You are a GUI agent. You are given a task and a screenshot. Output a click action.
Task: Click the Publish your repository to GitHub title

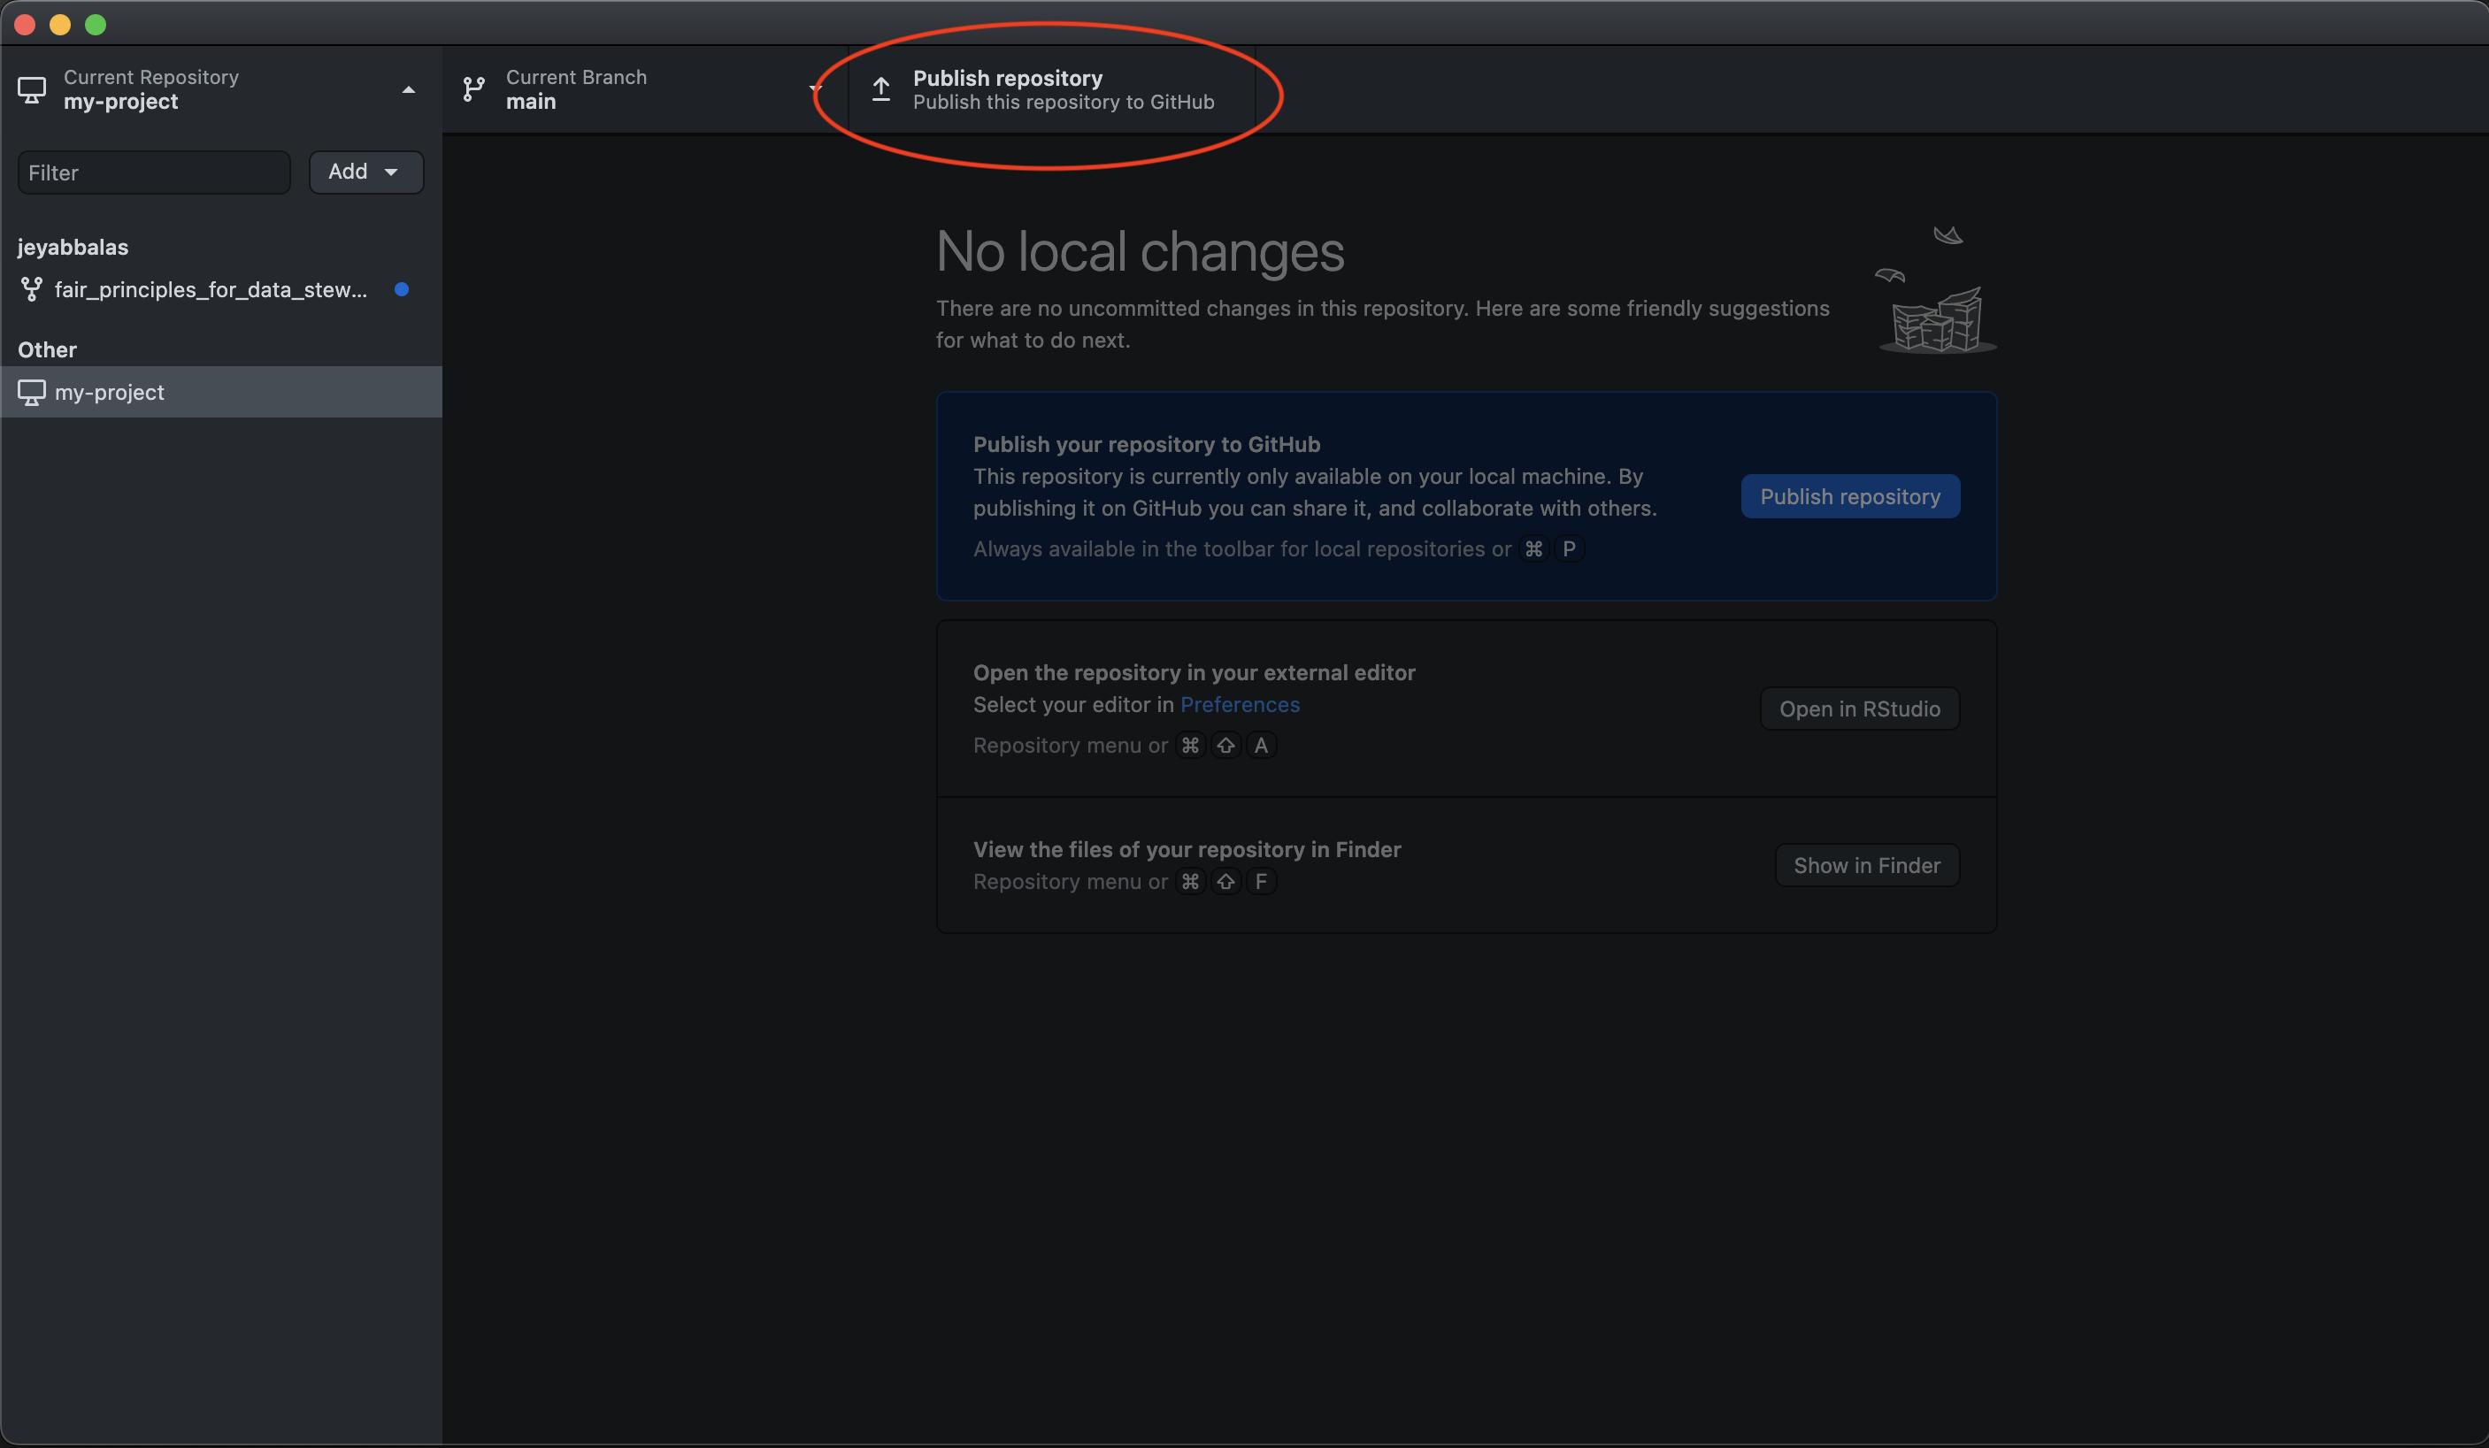(1147, 444)
